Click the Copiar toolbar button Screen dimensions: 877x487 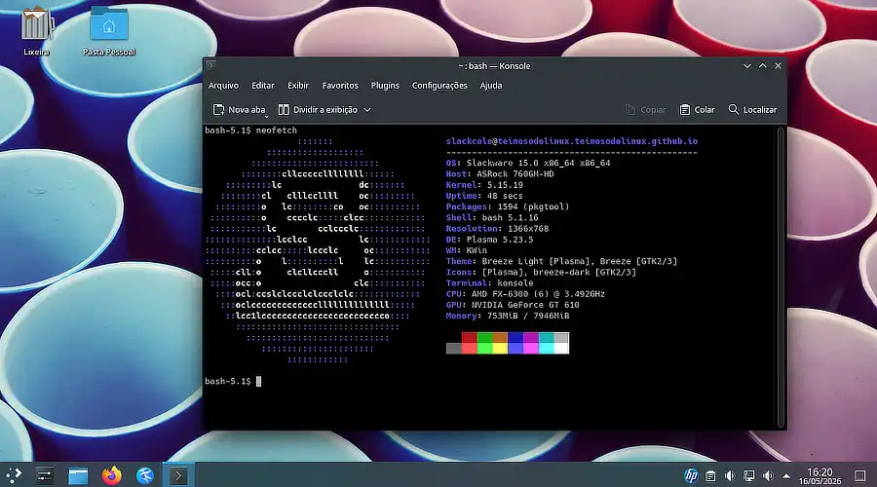[x=645, y=110]
